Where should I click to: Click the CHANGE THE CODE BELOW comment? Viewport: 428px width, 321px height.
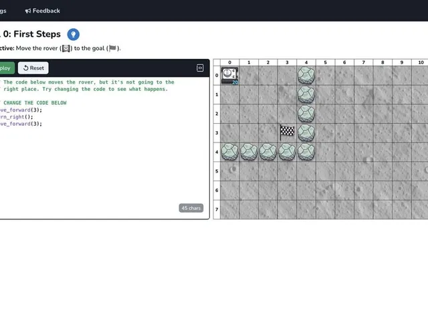point(35,103)
